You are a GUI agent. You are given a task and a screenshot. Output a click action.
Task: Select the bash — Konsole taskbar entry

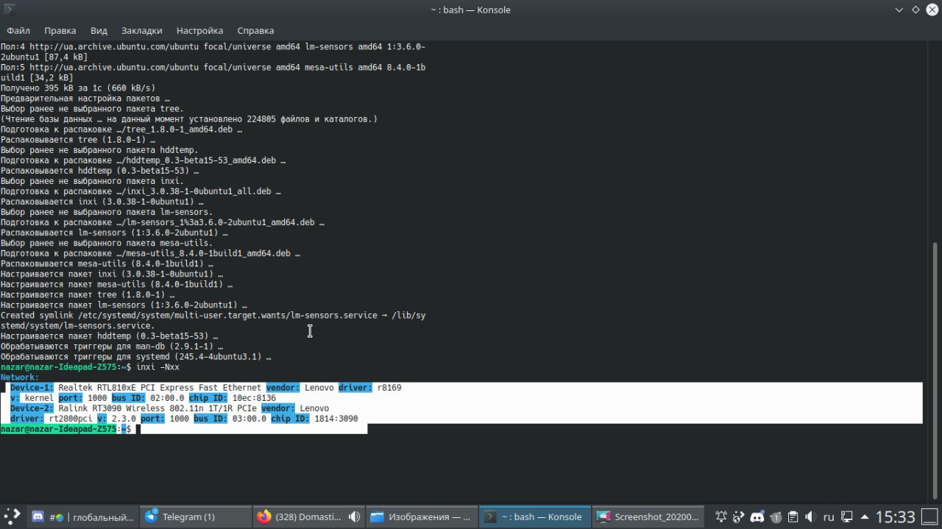pyautogui.click(x=534, y=516)
